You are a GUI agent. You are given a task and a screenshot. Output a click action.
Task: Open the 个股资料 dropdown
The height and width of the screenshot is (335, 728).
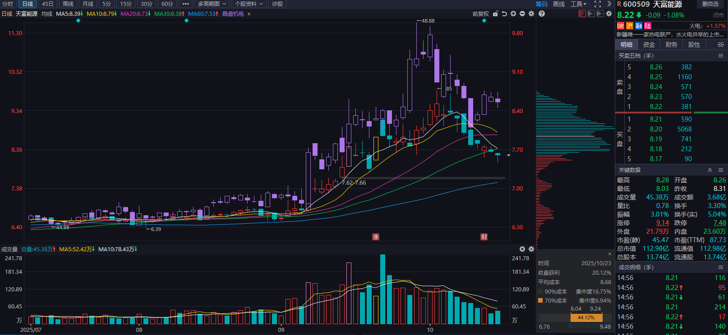249,4
